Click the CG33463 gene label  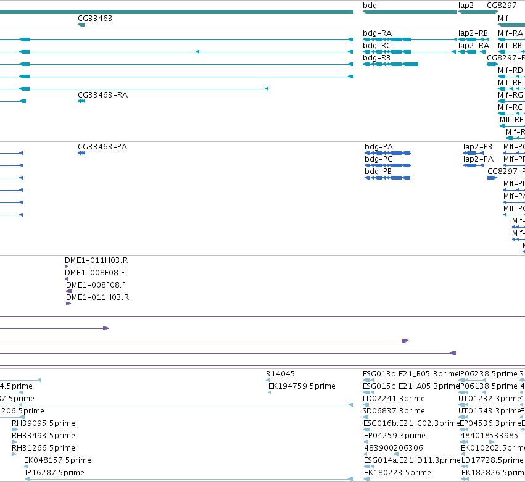point(95,19)
